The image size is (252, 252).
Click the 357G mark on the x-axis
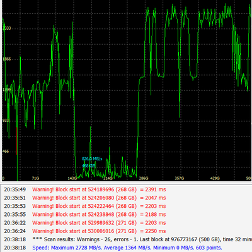point(180,178)
